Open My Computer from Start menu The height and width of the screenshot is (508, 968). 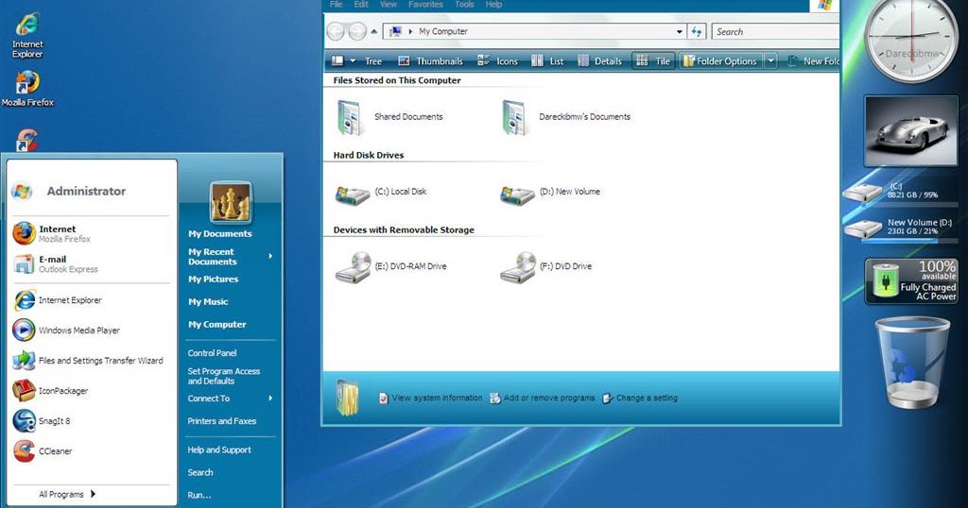pos(216,324)
